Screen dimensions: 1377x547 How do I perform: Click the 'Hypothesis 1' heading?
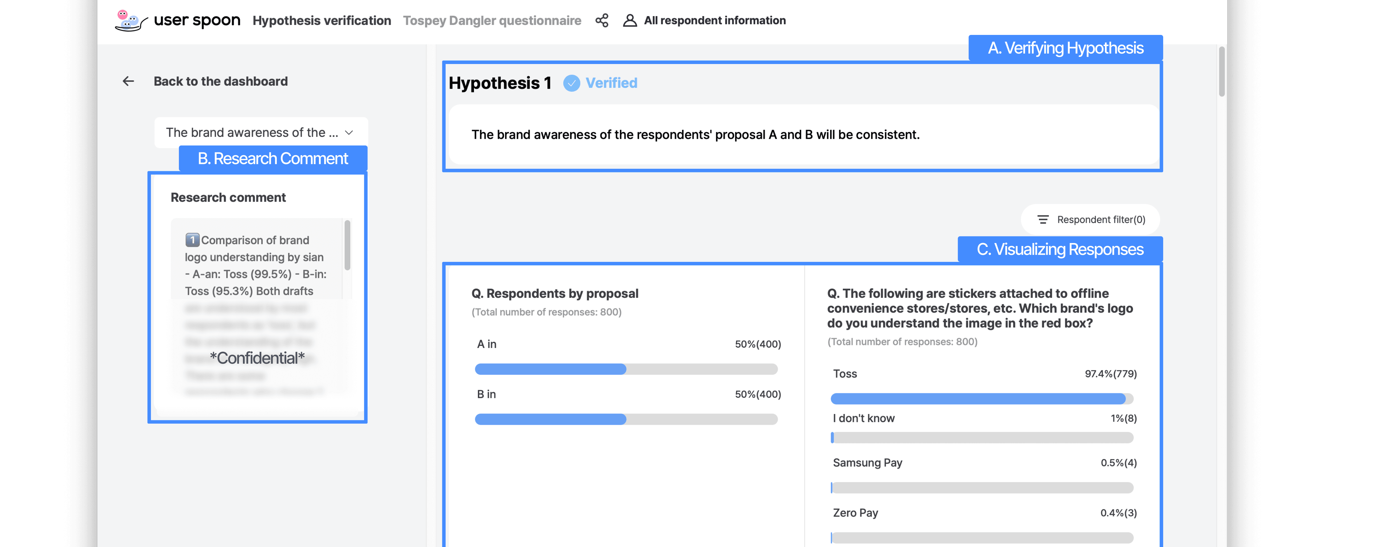tap(500, 83)
